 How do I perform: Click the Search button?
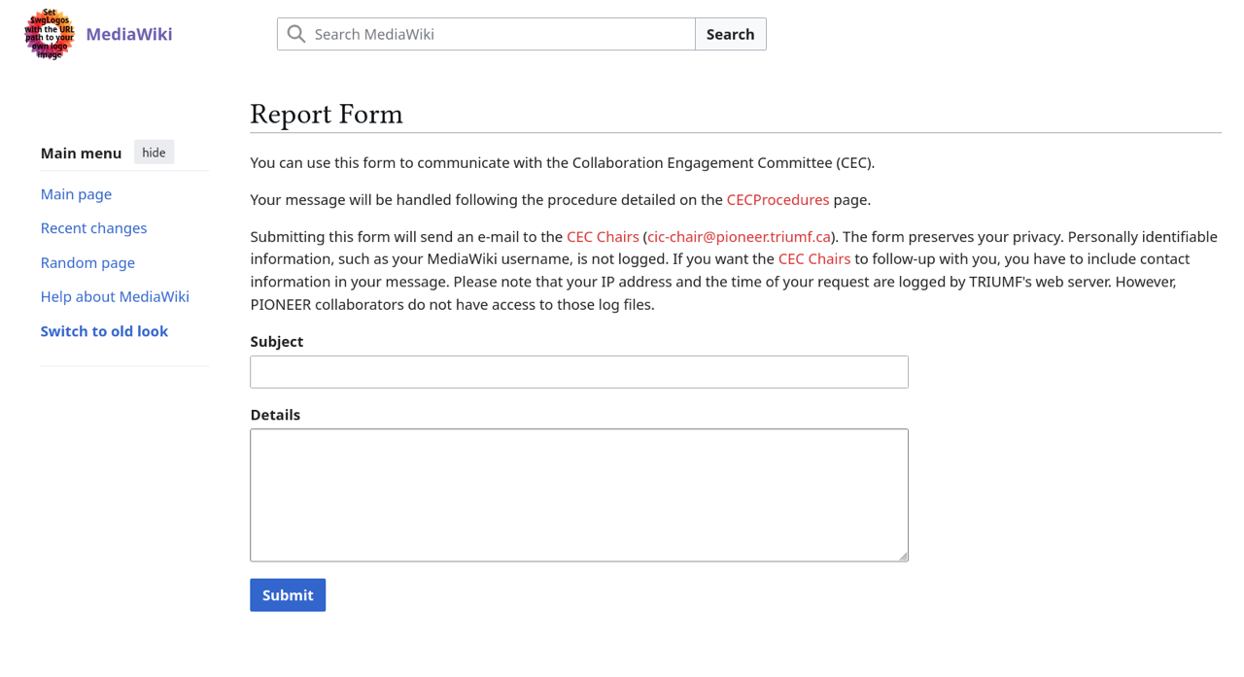tap(731, 34)
